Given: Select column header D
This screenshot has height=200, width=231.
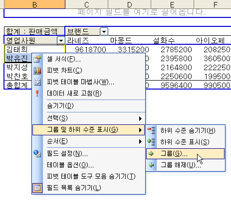Looking at the screenshot, I should coord(130,4).
